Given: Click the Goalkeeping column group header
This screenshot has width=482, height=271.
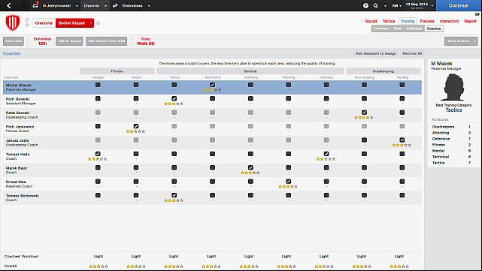Looking at the screenshot, I should 383,71.
